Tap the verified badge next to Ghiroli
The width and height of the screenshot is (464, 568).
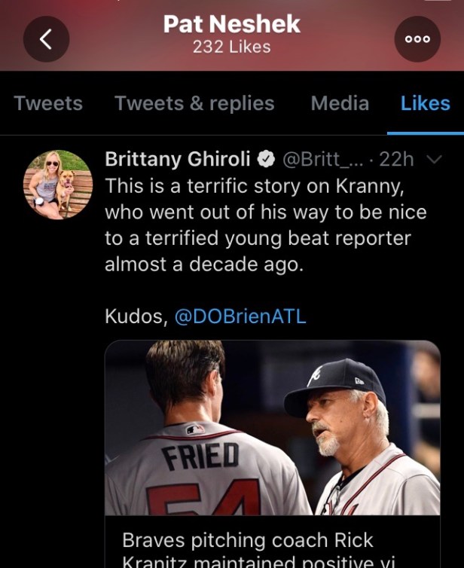point(266,160)
